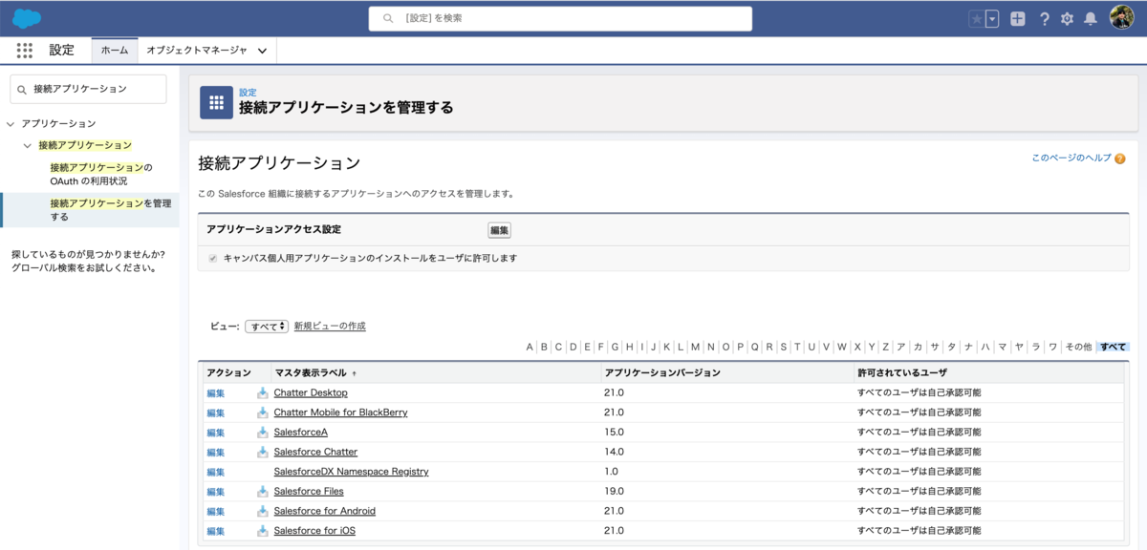The width and height of the screenshot is (1147, 550).
Task: Open the Chatter Desktop app link
Action: [x=311, y=392]
